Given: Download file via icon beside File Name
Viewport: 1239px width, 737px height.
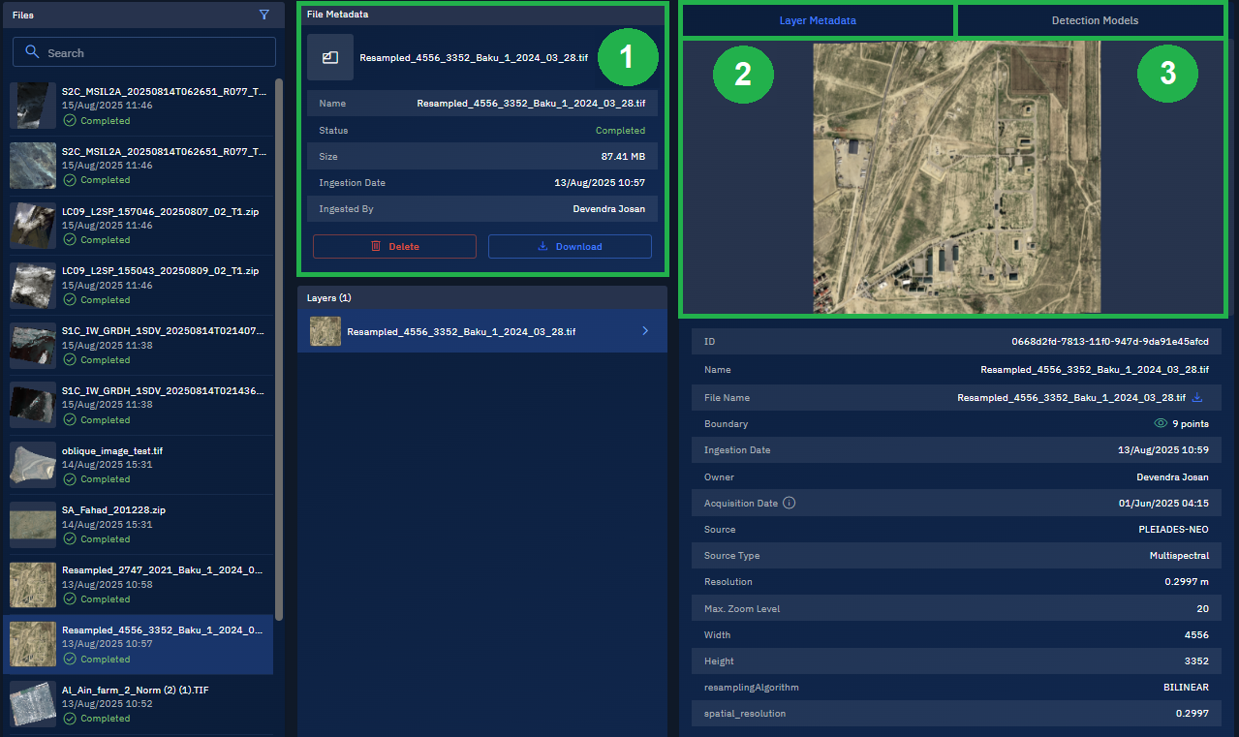Looking at the screenshot, I should [x=1197, y=398].
